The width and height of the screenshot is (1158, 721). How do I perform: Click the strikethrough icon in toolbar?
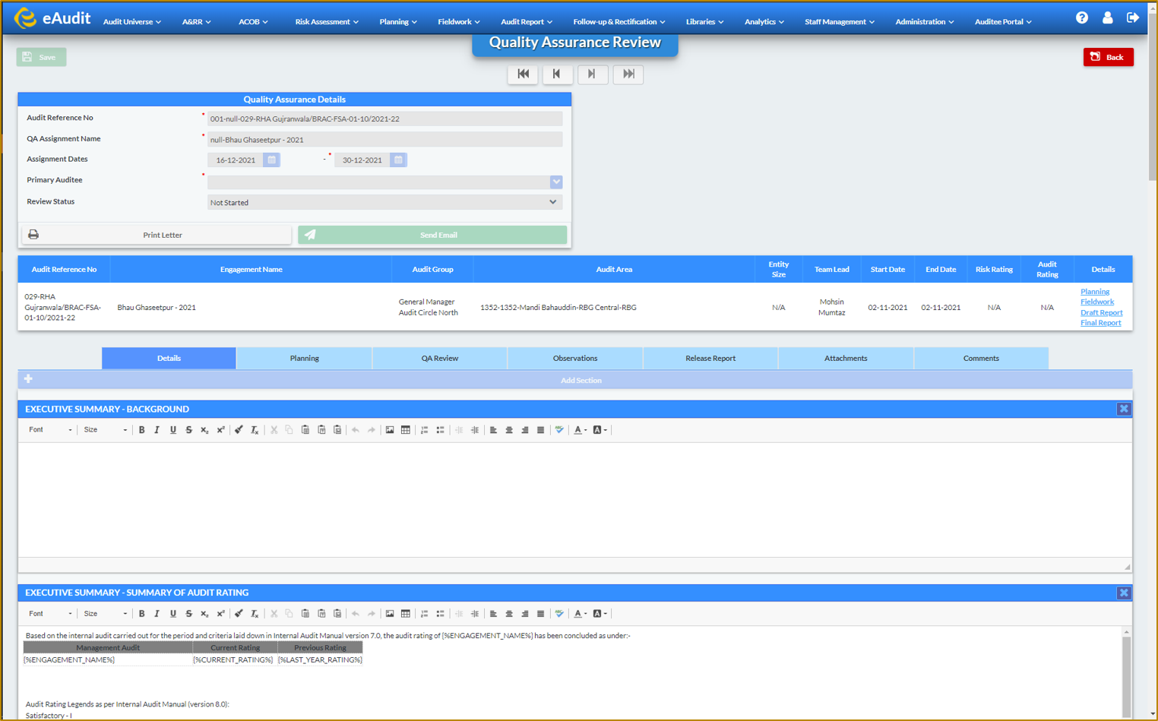[x=189, y=429]
